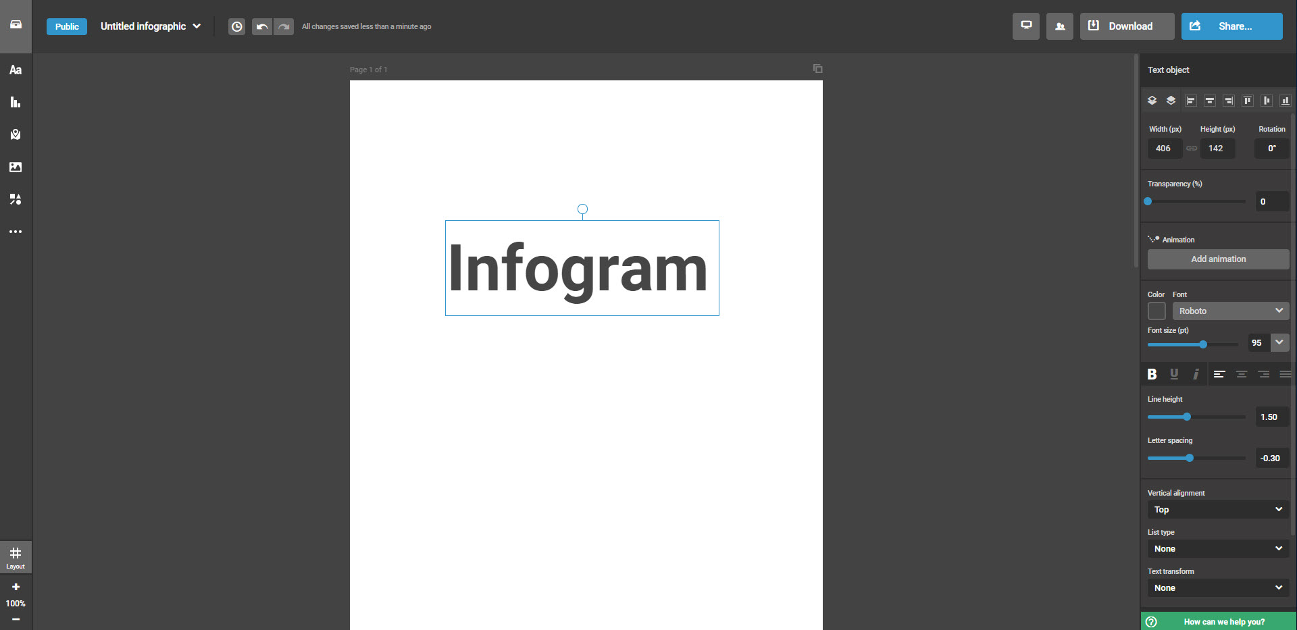1297x630 pixels.
Task: Click the font size value 95
Action: coord(1258,342)
